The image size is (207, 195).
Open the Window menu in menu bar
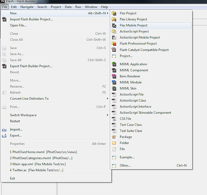[91, 7]
